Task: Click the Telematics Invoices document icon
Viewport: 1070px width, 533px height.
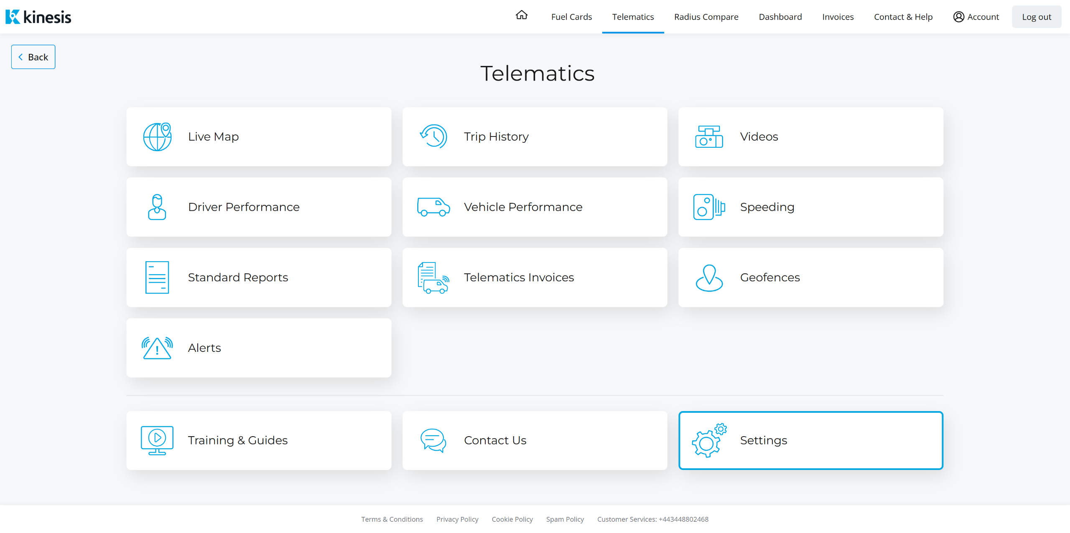Action: pos(433,278)
